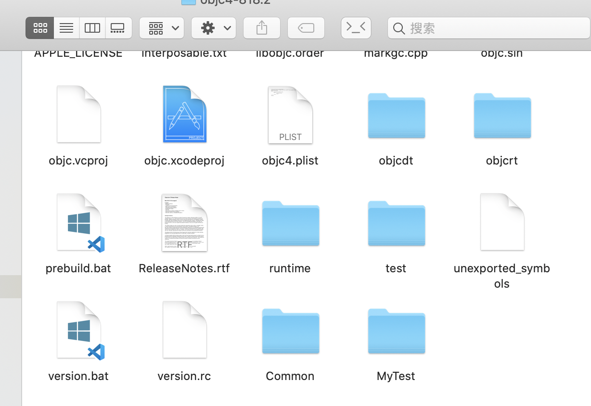The image size is (591, 406).
Task: Click the Edit Tags toolbar button
Action: (x=306, y=28)
